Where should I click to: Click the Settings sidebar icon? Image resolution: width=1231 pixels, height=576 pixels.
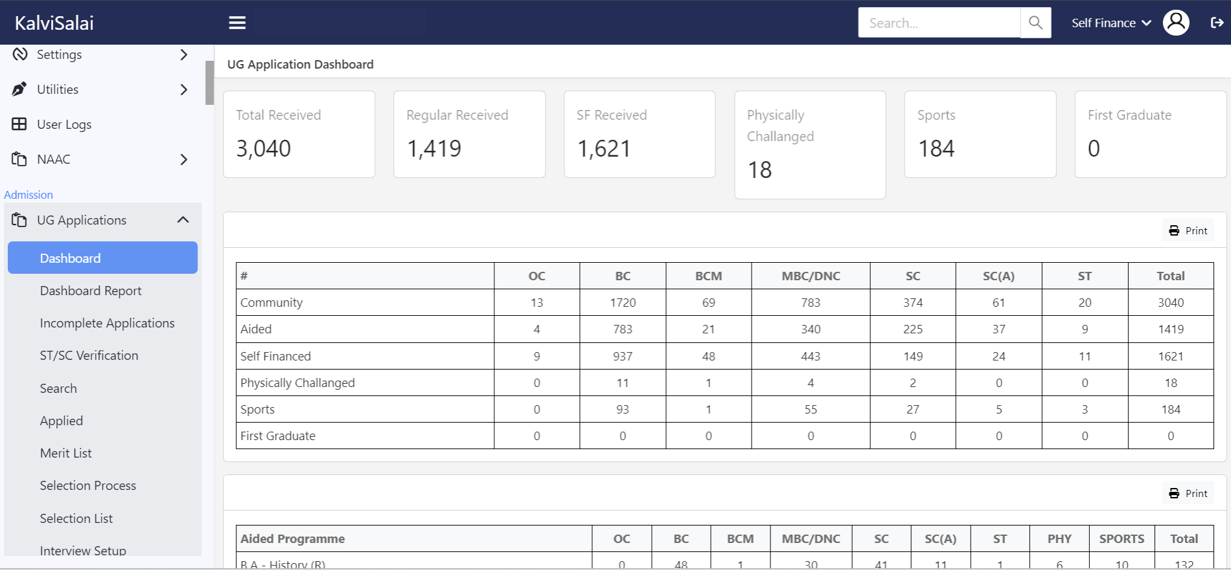[x=20, y=54]
